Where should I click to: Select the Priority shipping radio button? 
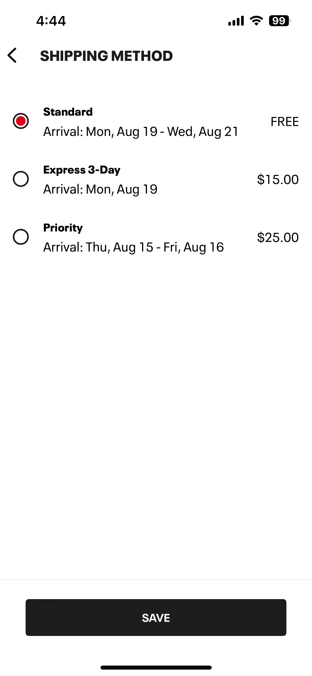point(21,237)
